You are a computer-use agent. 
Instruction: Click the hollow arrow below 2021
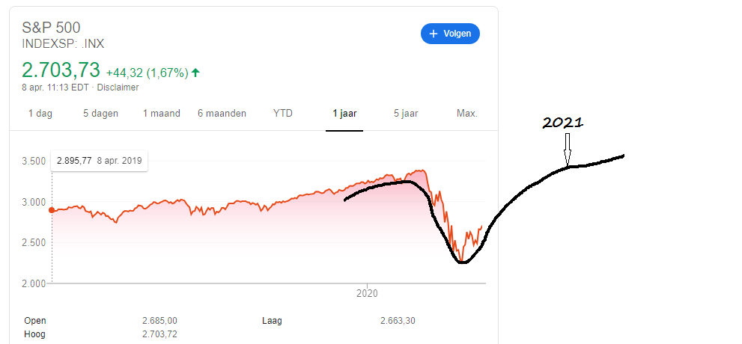tap(567, 150)
